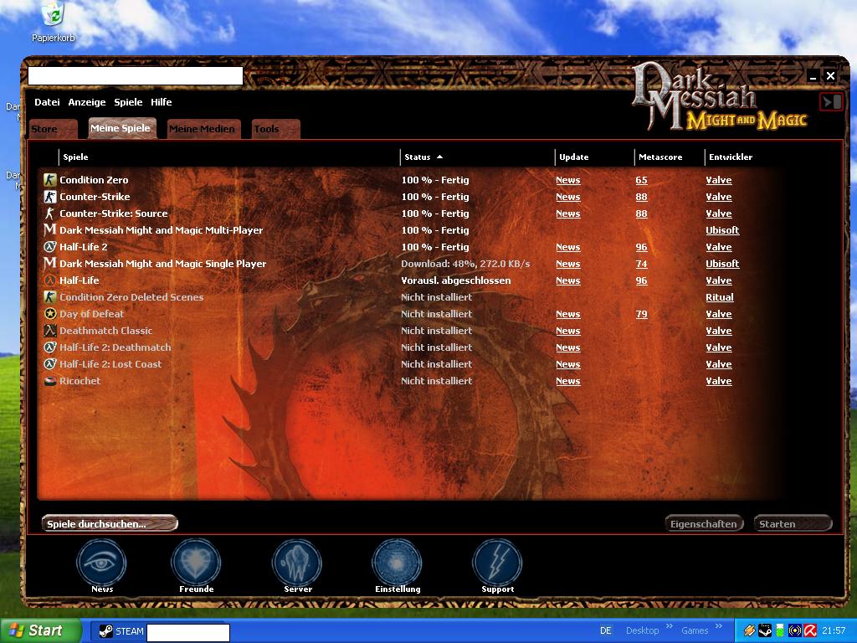Open the Datei menu
The width and height of the screenshot is (857, 643).
click(47, 101)
